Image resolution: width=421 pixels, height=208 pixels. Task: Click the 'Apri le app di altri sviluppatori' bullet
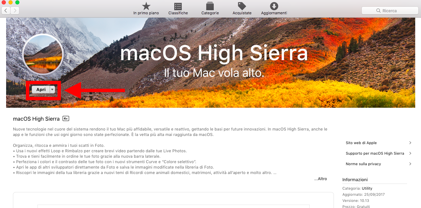113,167
